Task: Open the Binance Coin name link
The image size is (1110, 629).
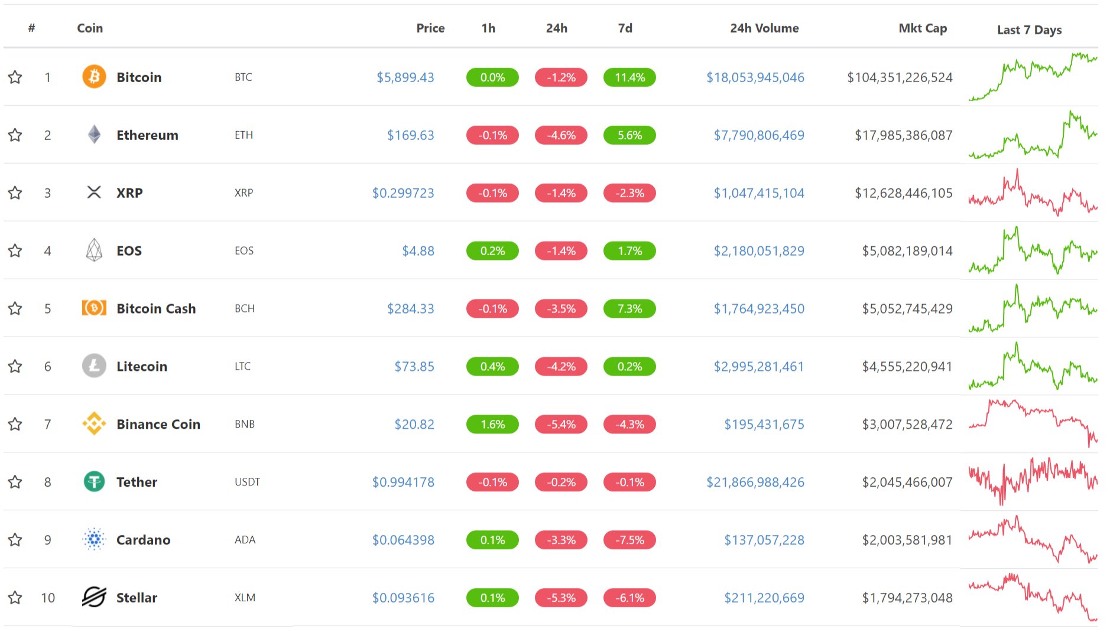Action: [x=158, y=425]
